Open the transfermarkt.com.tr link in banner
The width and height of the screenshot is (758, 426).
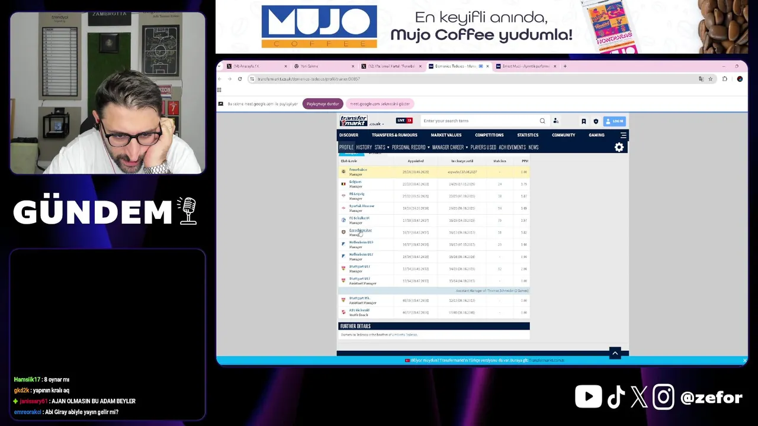547,360
